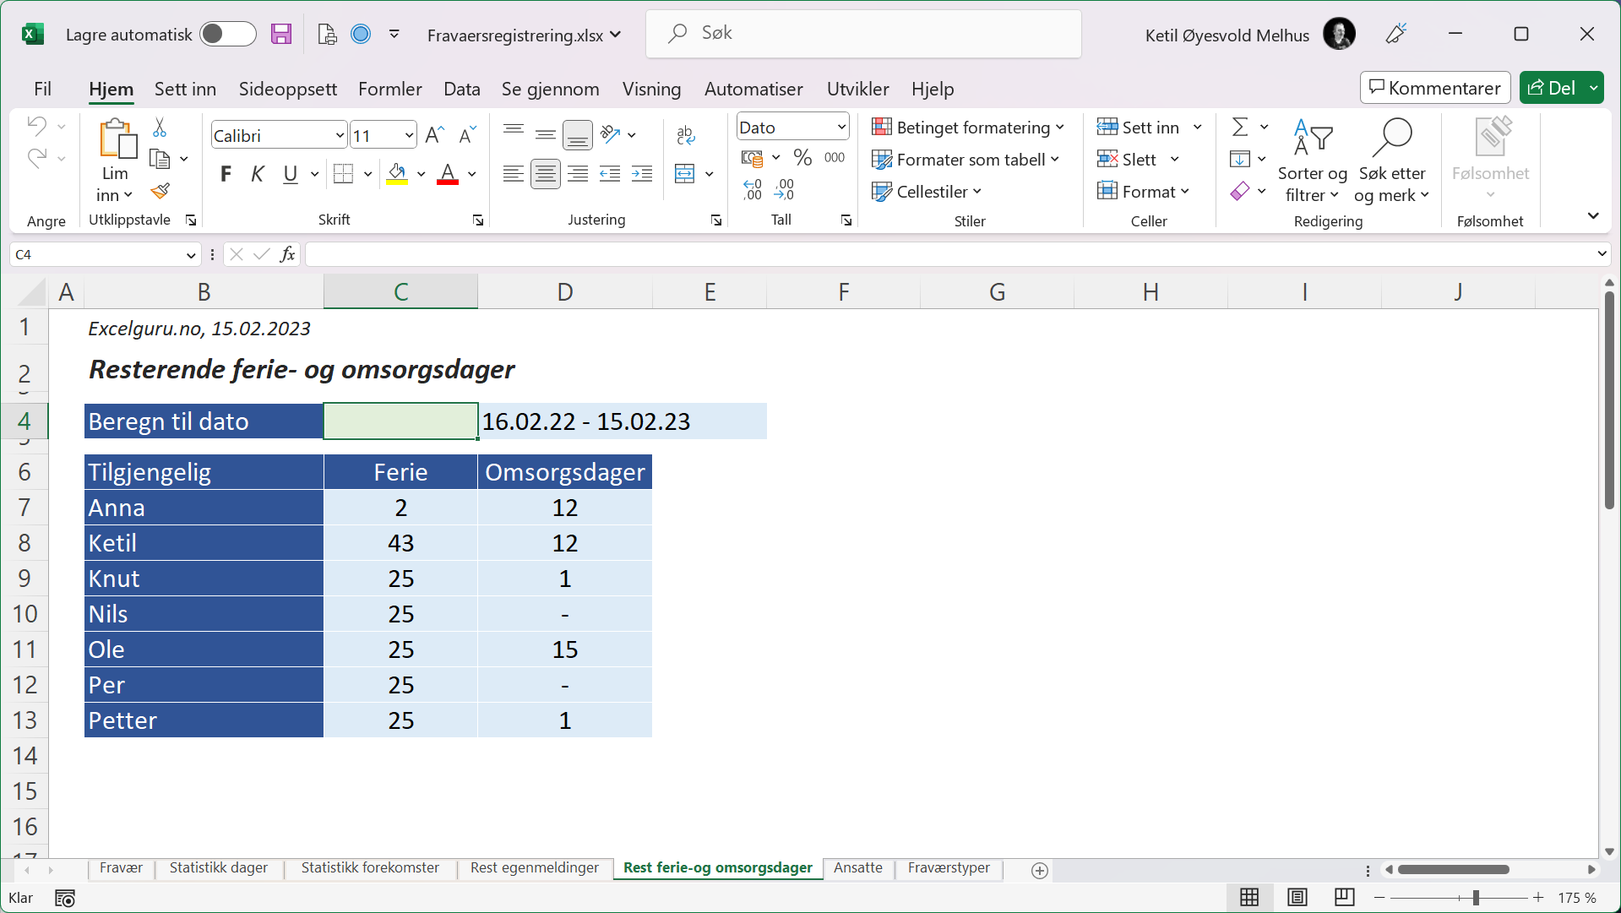Screen dimensions: 1621x913
Task: Click the decrease indent icon
Action: click(610, 174)
